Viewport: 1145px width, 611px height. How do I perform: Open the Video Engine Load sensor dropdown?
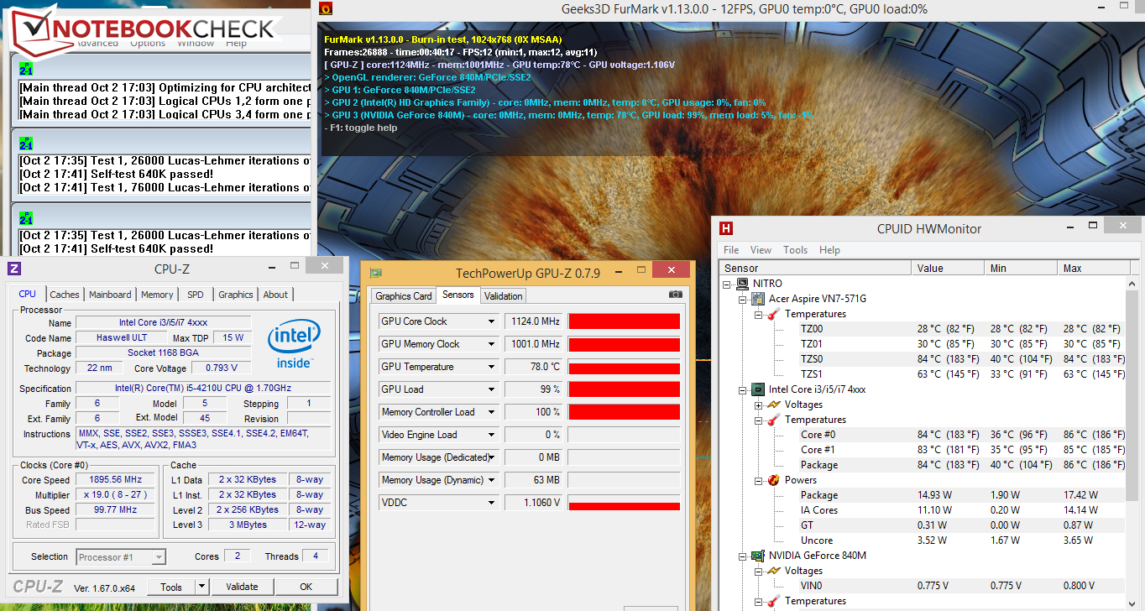492,435
